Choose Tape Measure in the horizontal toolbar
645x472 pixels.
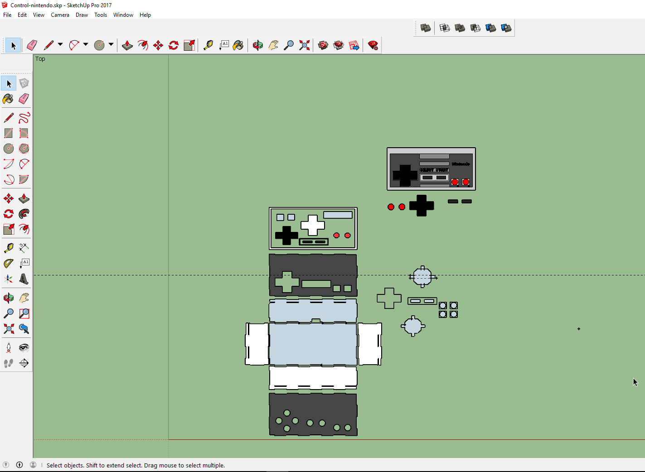[x=208, y=45]
